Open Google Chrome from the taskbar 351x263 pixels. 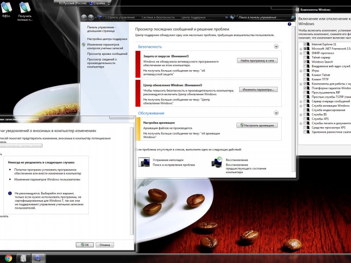click(x=8, y=258)
